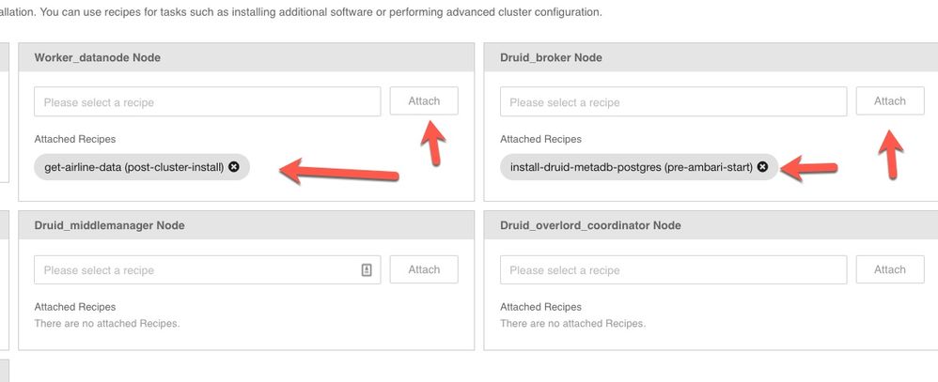
Task: Attach recipe to Druid_overlord_coordinator Node
Action: click(x=889, y=269)
